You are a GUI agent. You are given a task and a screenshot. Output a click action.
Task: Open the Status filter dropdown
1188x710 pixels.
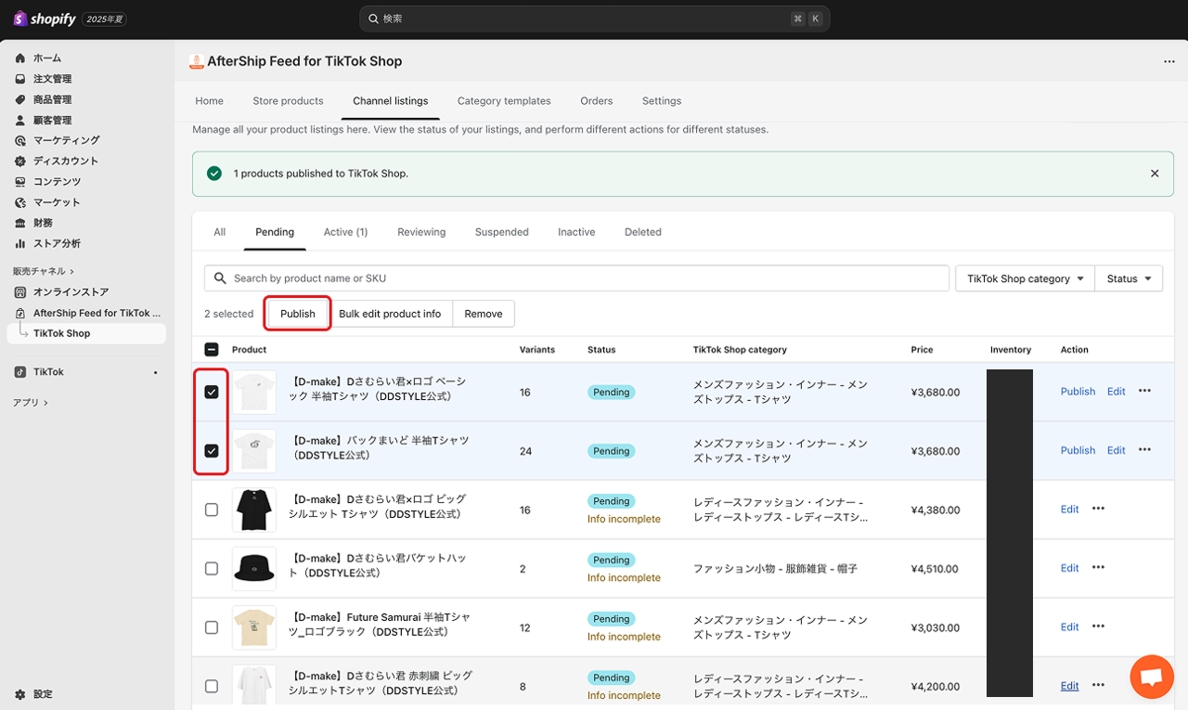(1129, 278)
